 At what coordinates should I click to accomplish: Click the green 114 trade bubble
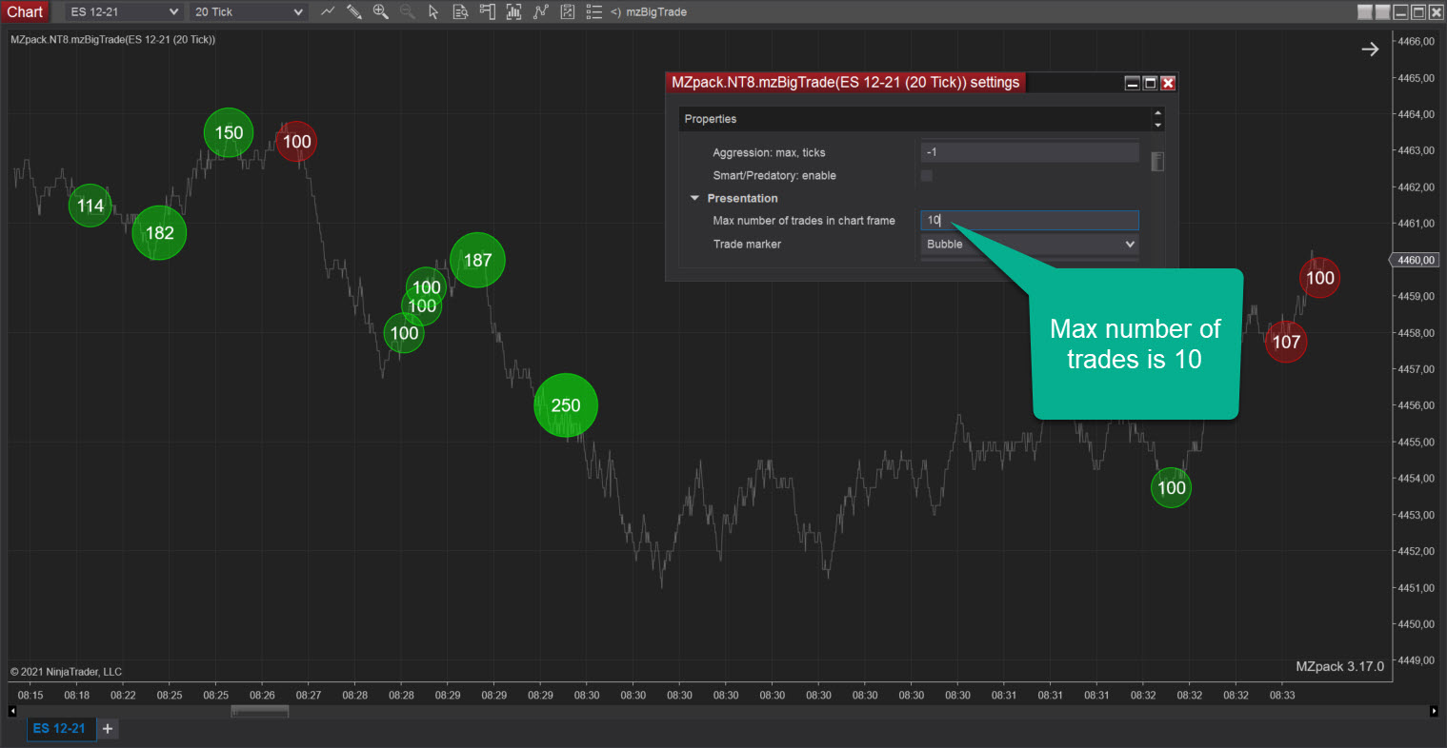click(x=90, y=206)
